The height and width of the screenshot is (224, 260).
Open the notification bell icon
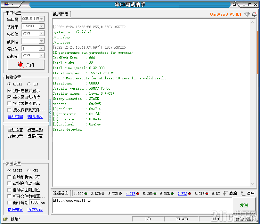(254, 14)
